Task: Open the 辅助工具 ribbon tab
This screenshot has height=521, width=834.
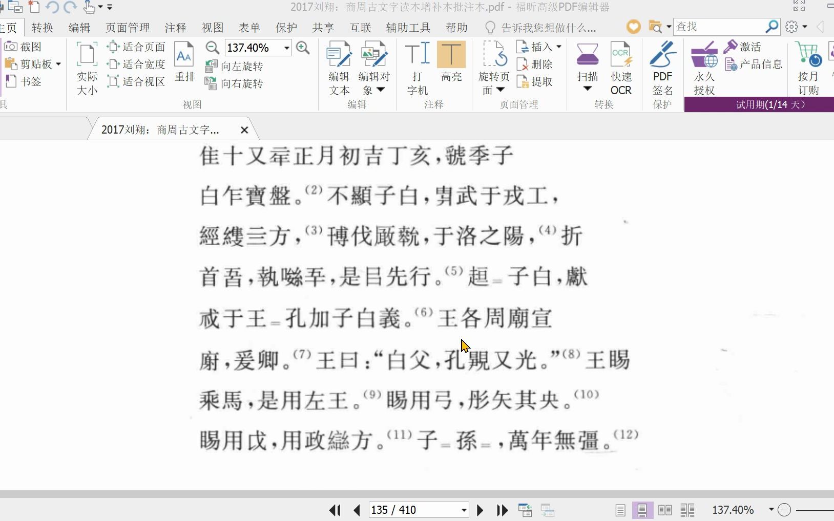Action: point(408,27)
